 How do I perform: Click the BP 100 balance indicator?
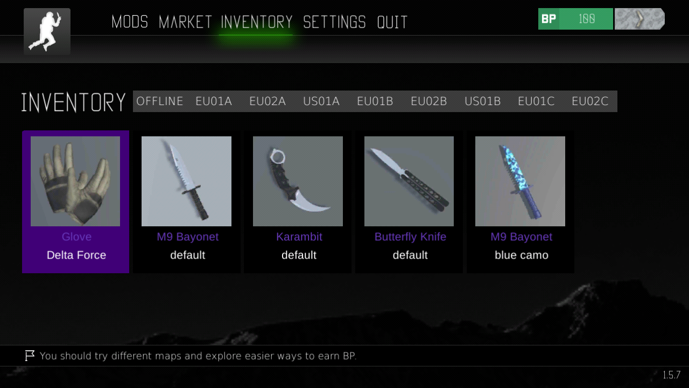pyautogui.click(x=575, y=19)
